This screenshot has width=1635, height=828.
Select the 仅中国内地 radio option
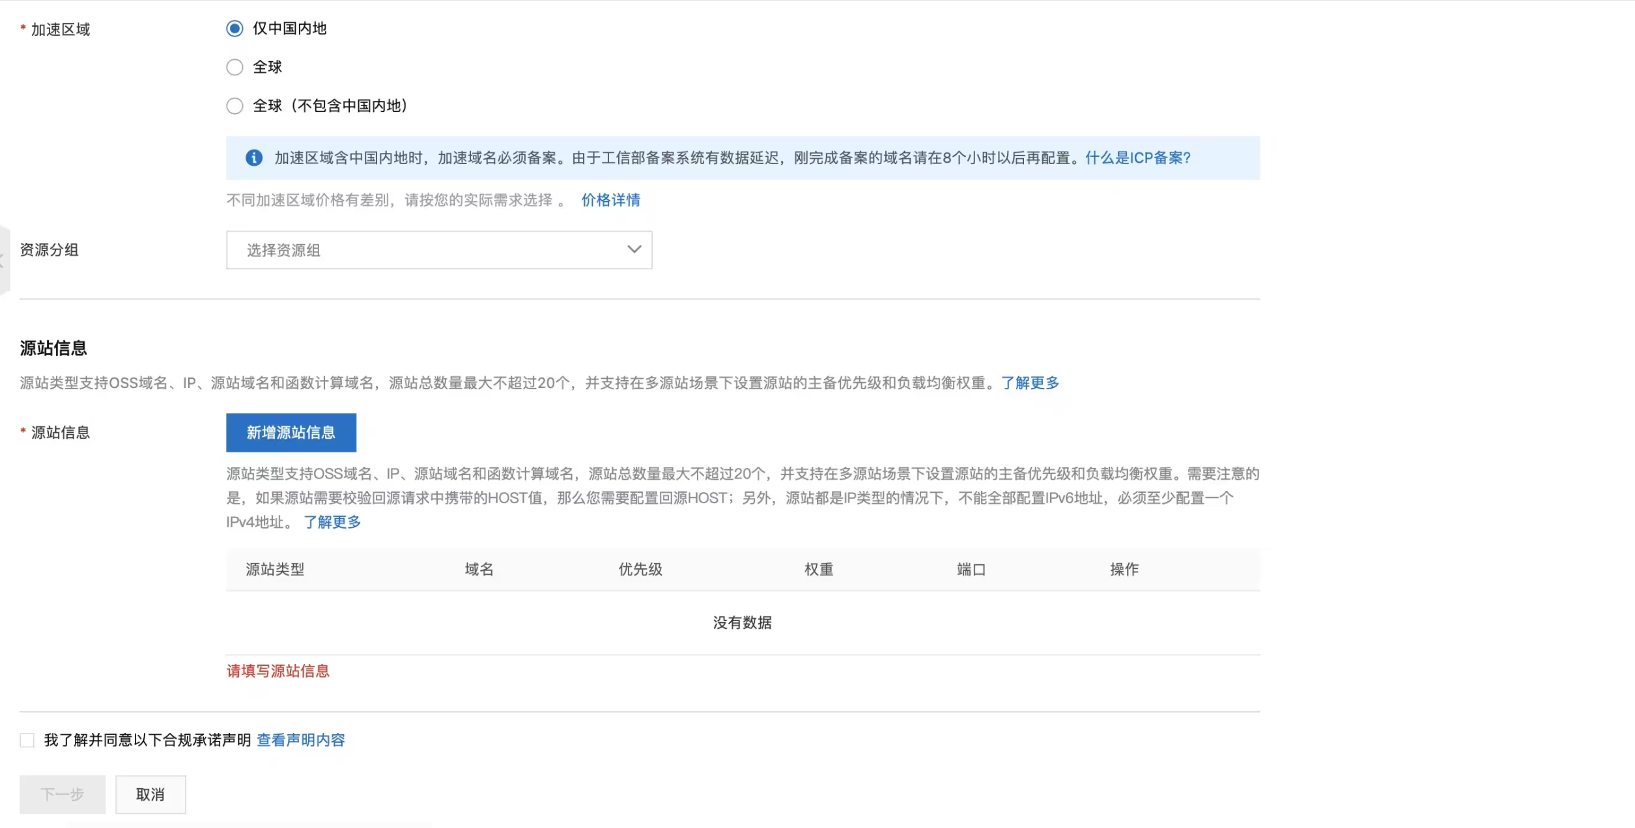point(235,29)
